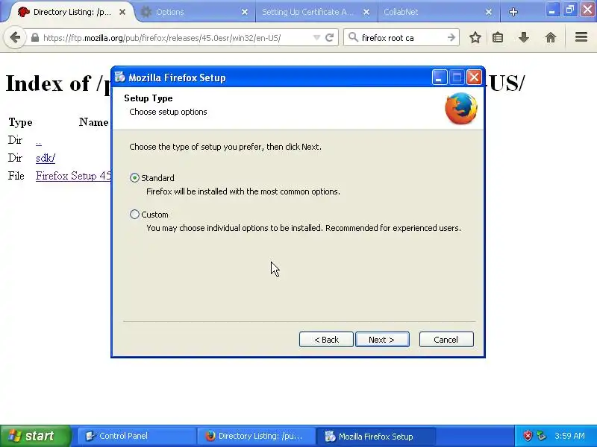Close the CollabNet tab
Screen dimensions: 597x447
tap(489, 12)
